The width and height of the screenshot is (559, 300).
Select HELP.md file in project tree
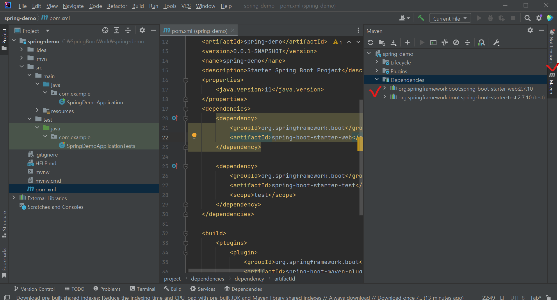(x=46, y=163)
